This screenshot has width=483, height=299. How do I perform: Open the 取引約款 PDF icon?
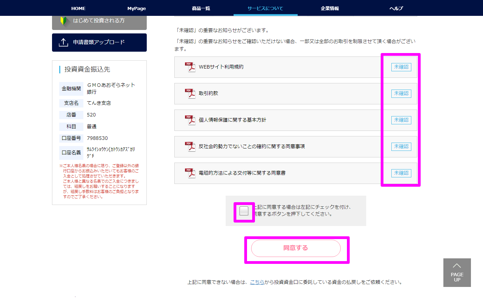click(x=190, y=93)
